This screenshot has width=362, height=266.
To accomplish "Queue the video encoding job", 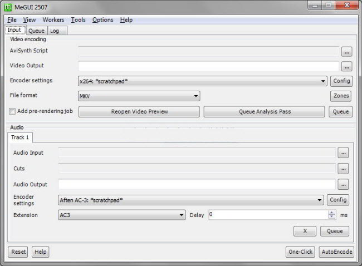I will pos(340,112).
